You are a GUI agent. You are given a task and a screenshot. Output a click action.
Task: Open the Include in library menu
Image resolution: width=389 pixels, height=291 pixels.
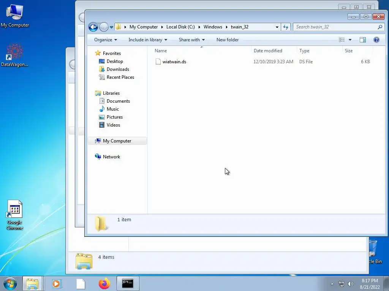point(148,40)
